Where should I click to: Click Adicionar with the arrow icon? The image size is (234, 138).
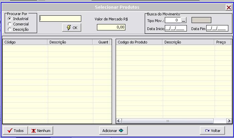[113, 131]
